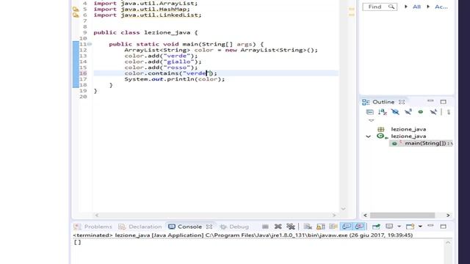The image size is (470, 264).
Task: Switch to the Declaration tab
Action: 140,227
